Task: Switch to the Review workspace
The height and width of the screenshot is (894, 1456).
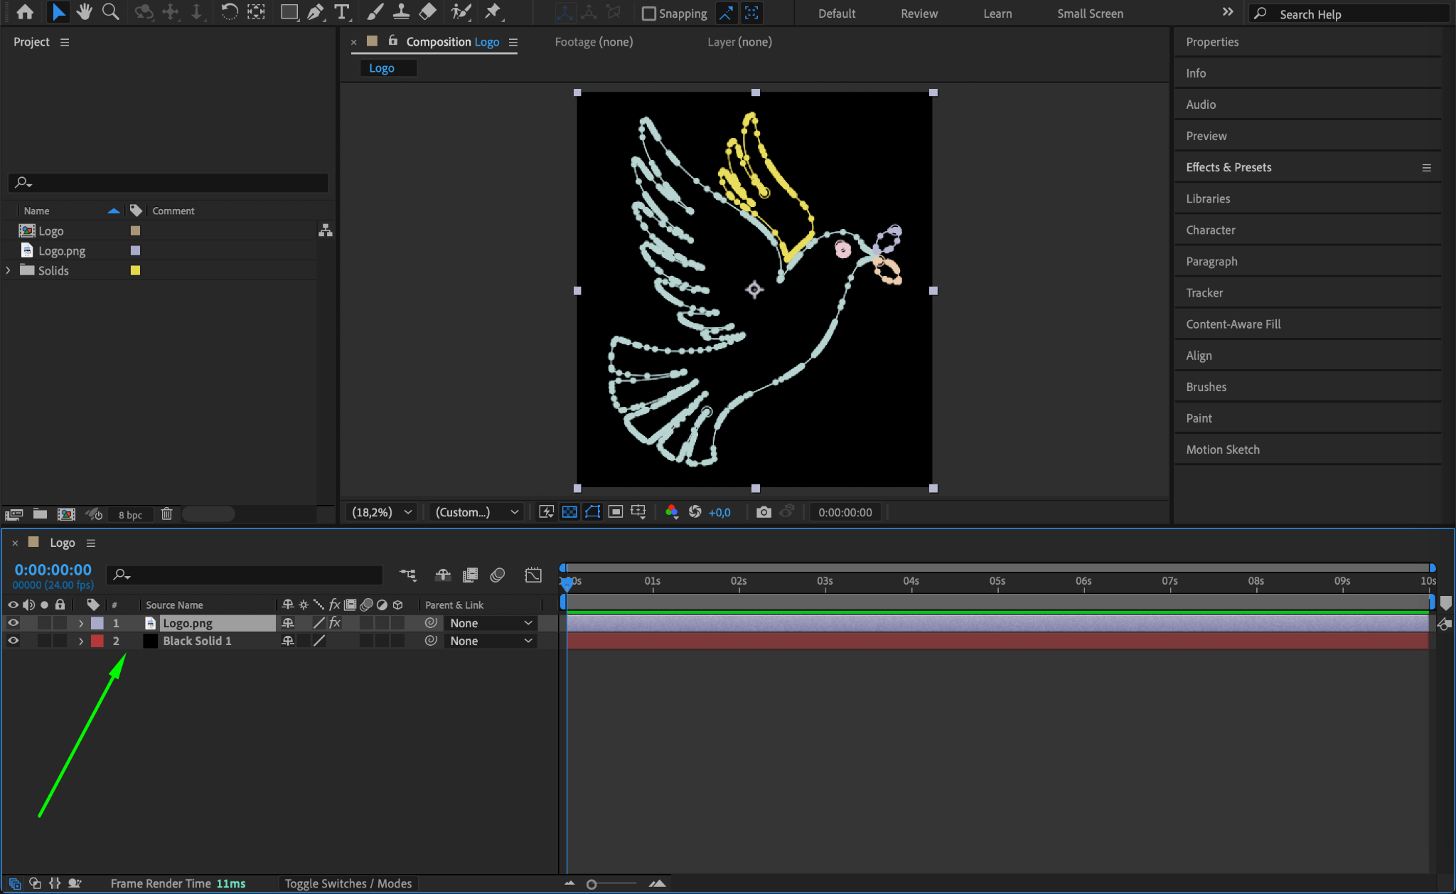Action: pos(919,14)
